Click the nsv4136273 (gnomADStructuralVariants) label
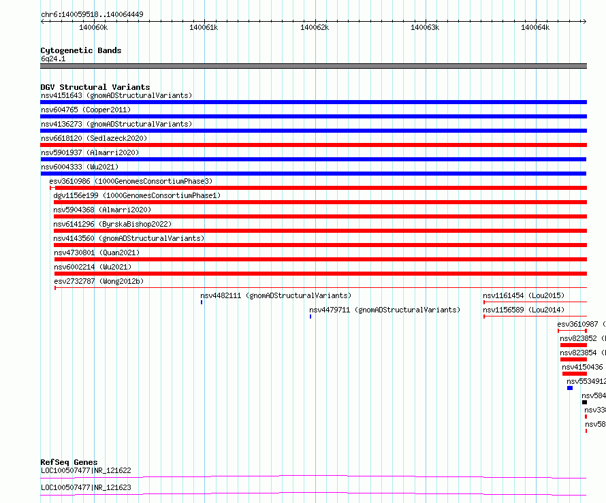The image size is (606, 503). [116, 124]
